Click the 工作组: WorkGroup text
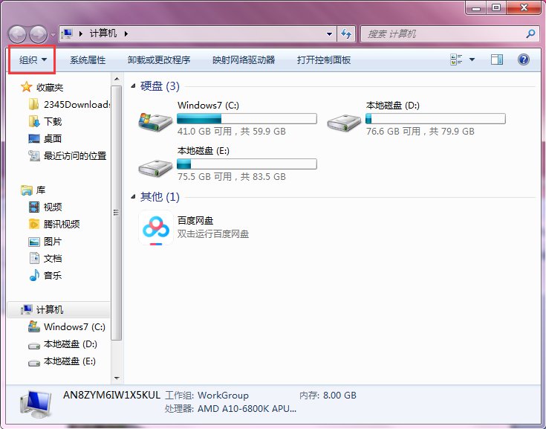The height and width of the screenshot is (429, 546). pos(207,396)
